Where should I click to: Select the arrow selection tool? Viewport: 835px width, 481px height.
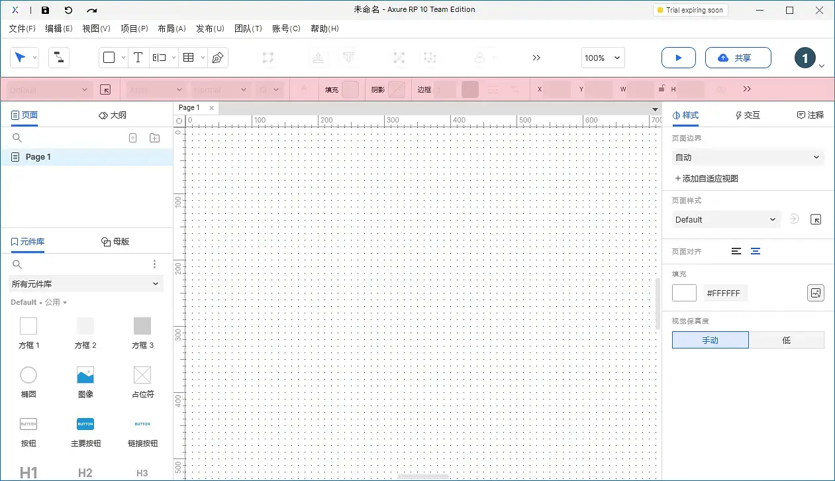click(21, 58)
